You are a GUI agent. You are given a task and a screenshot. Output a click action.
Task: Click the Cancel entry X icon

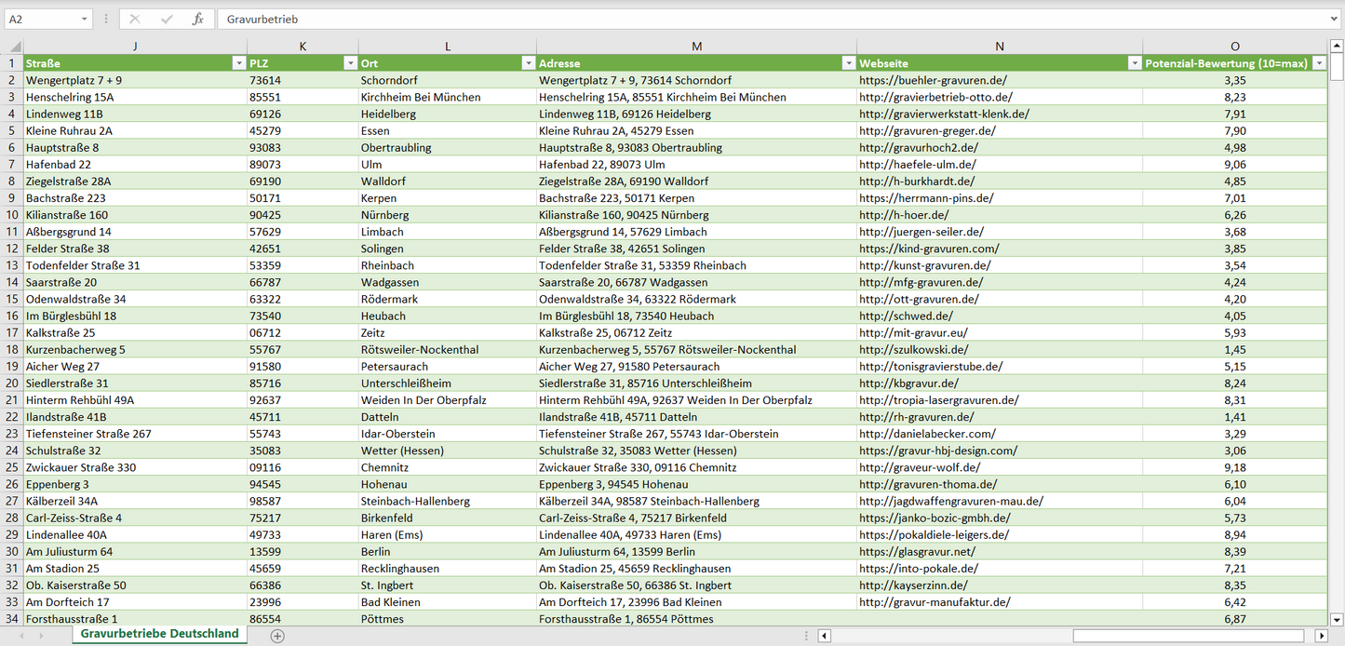click(135, 19)
